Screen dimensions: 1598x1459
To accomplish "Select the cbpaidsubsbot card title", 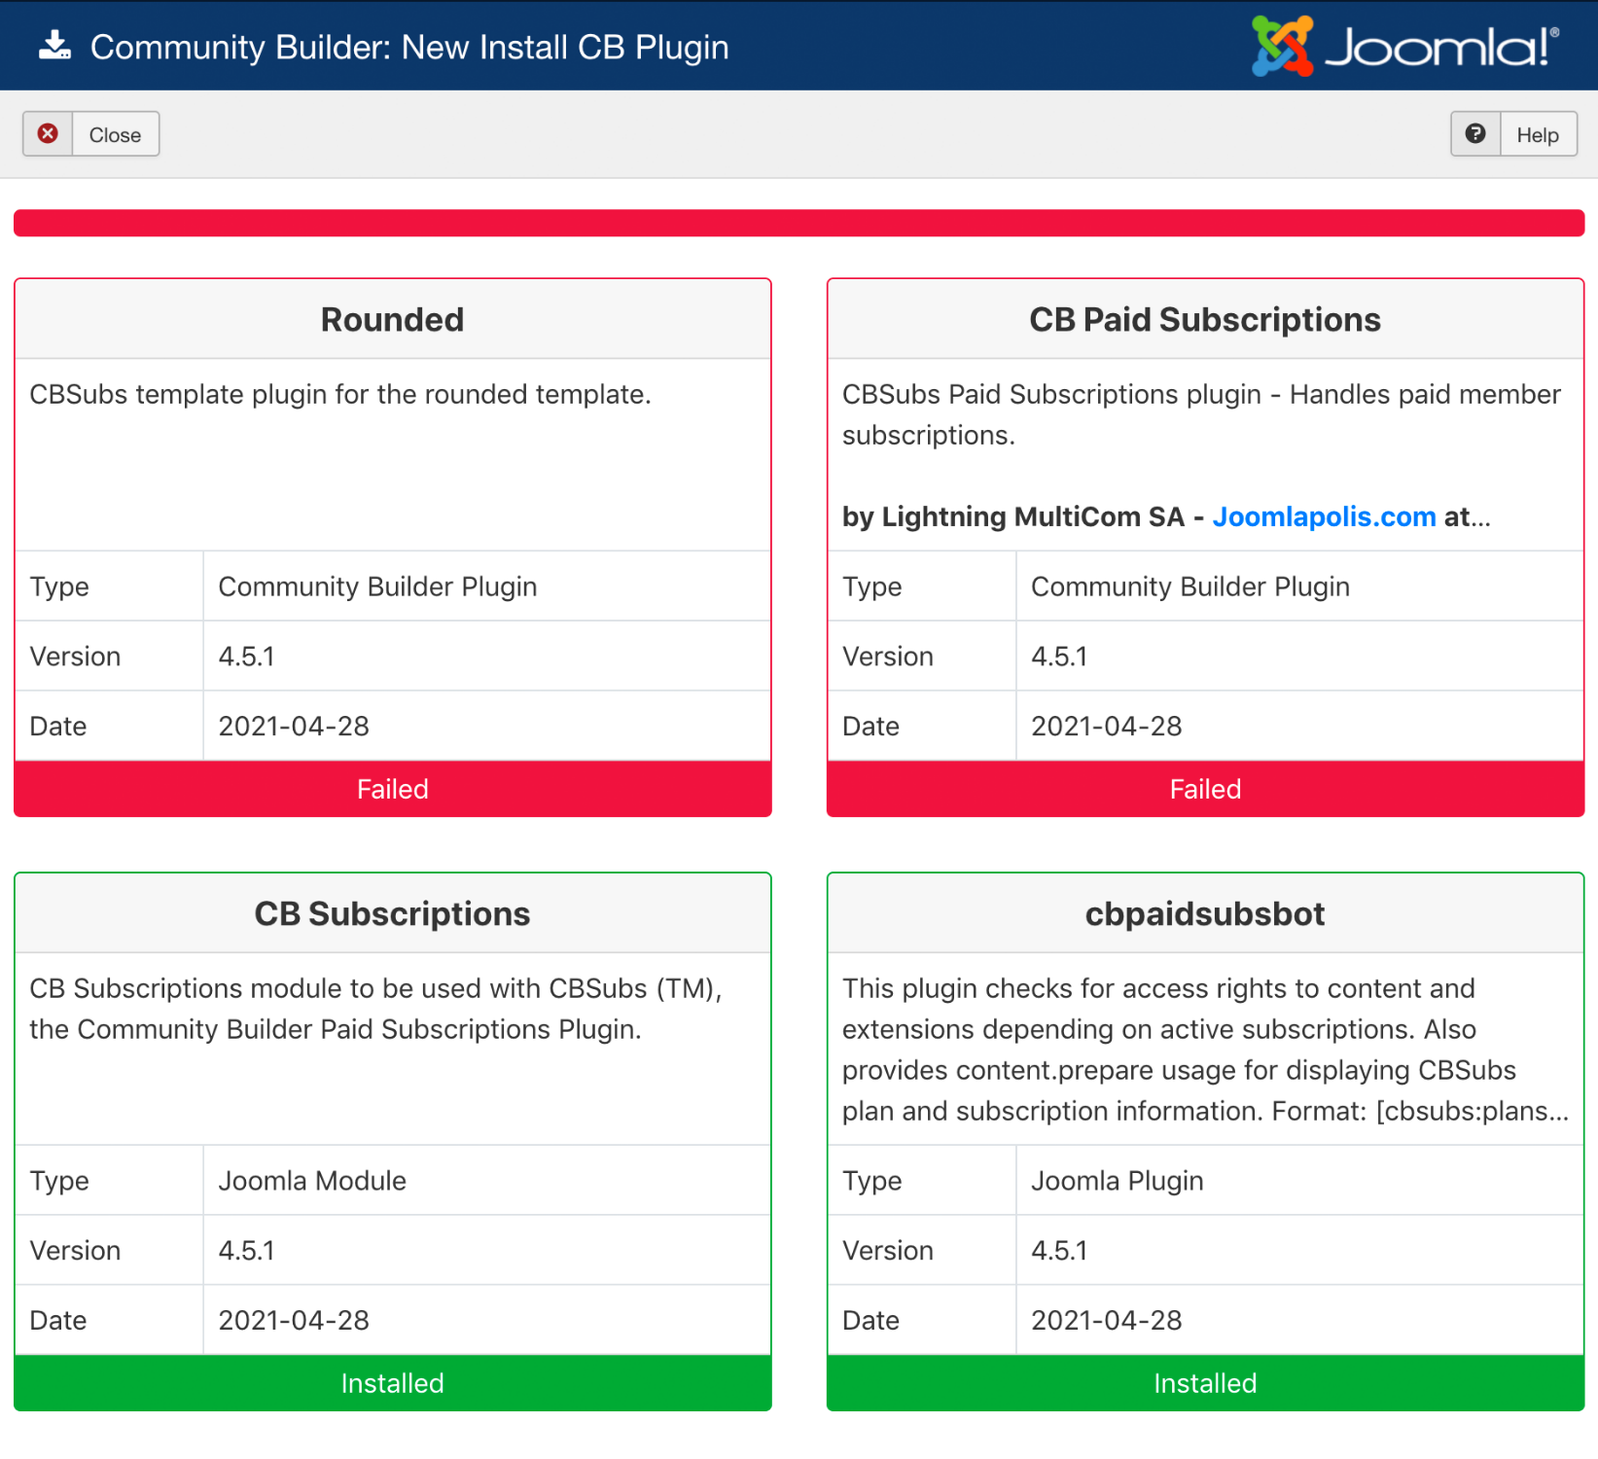I will [x=1204, y=914].
